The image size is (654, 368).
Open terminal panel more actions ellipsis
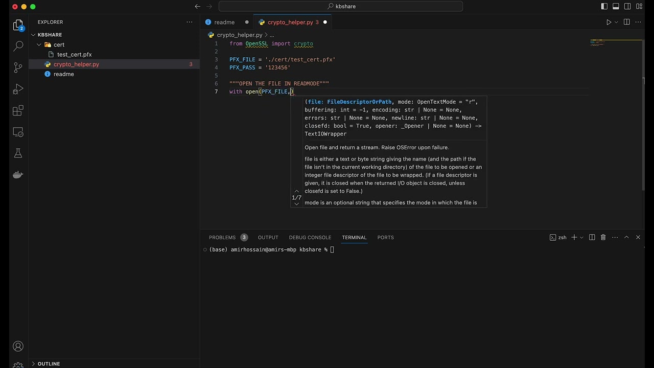(615, 237)
